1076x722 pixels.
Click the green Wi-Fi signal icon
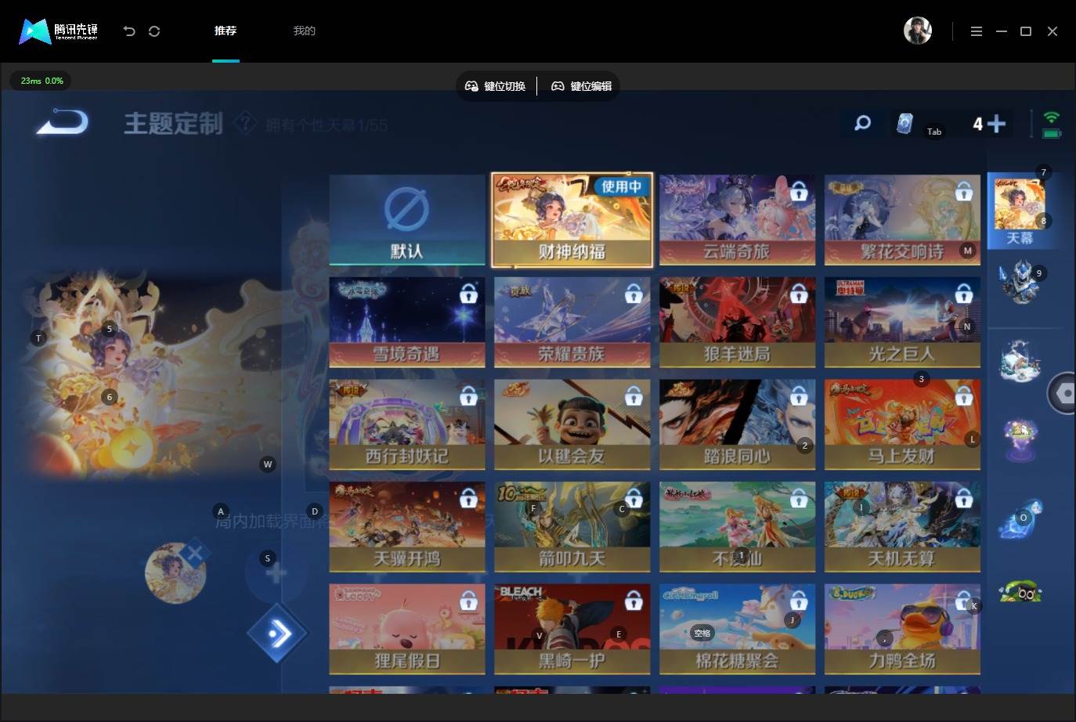tap(1052, 117)
